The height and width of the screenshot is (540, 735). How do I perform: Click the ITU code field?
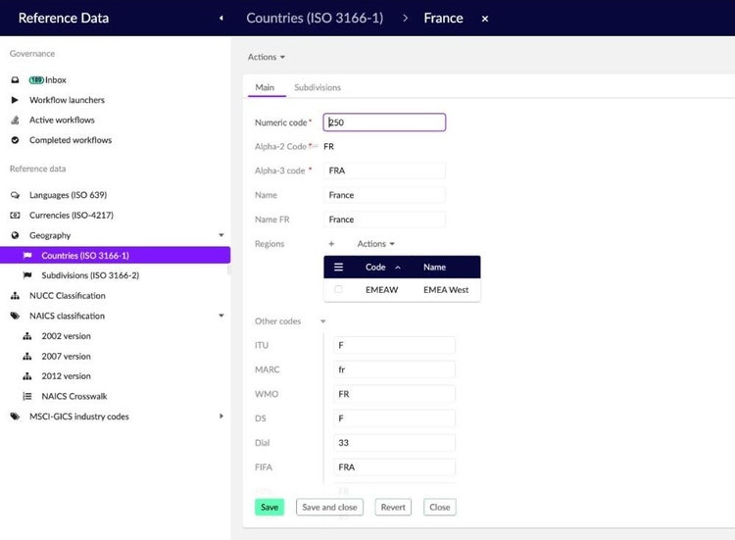tap(394, 346)
